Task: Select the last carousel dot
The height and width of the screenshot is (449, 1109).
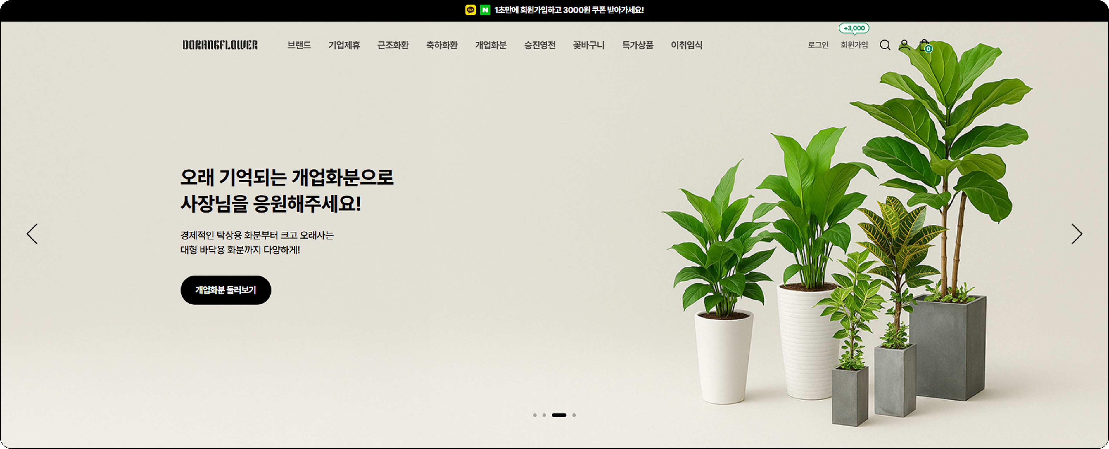Action: pyautogui.click(x=574, y=415)
